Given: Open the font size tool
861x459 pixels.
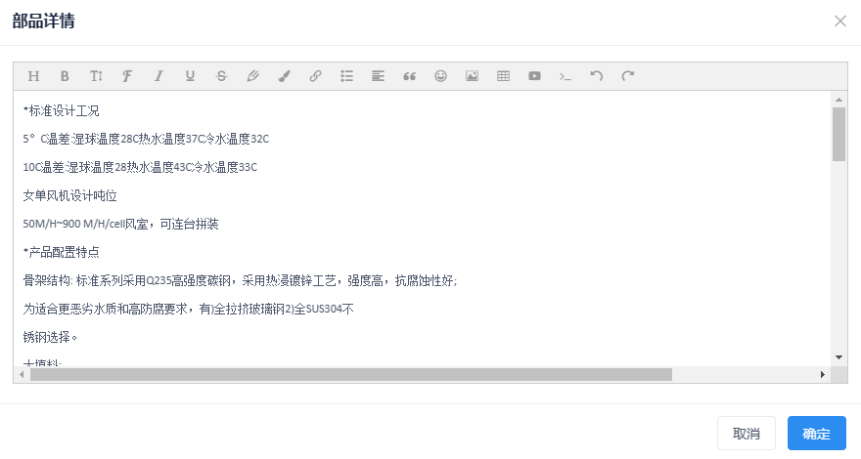Looking at the screenshot, I should (96, 76).
